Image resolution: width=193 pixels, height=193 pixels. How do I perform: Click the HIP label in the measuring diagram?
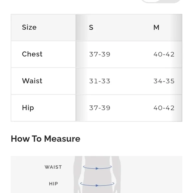pos(54,184)
